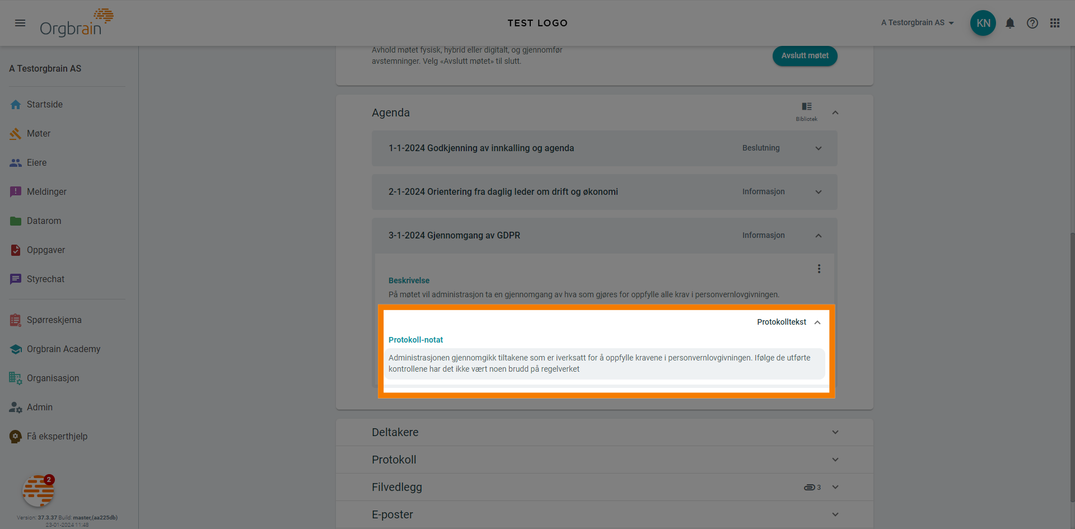Click the notifications bell icon
The height and width of the screenshot is (529, 1075).
1009,23
